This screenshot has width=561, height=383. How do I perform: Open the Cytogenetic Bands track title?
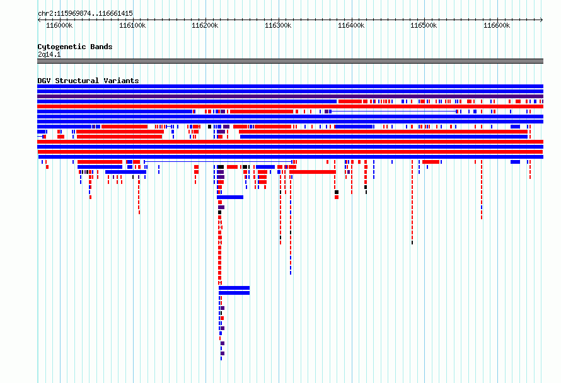(75, 47)
